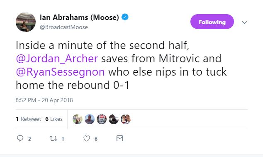Click the Ian Abrahams (Moose) display name
This screenshot has width=263, height=157.
(79, 17)
